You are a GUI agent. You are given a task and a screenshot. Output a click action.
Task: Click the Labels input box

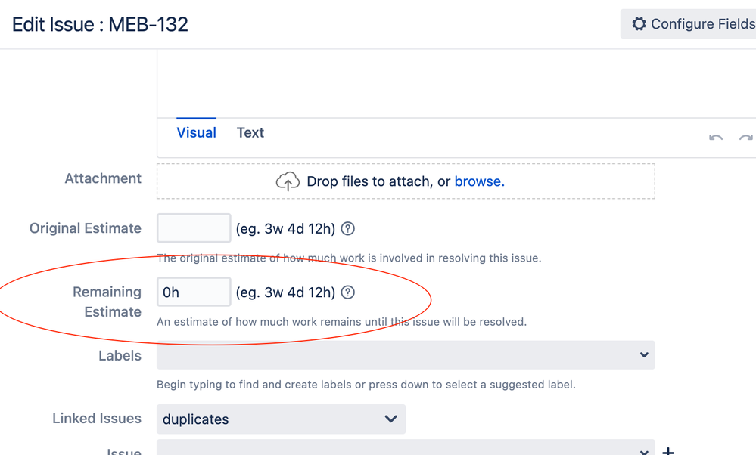point(406,354)
